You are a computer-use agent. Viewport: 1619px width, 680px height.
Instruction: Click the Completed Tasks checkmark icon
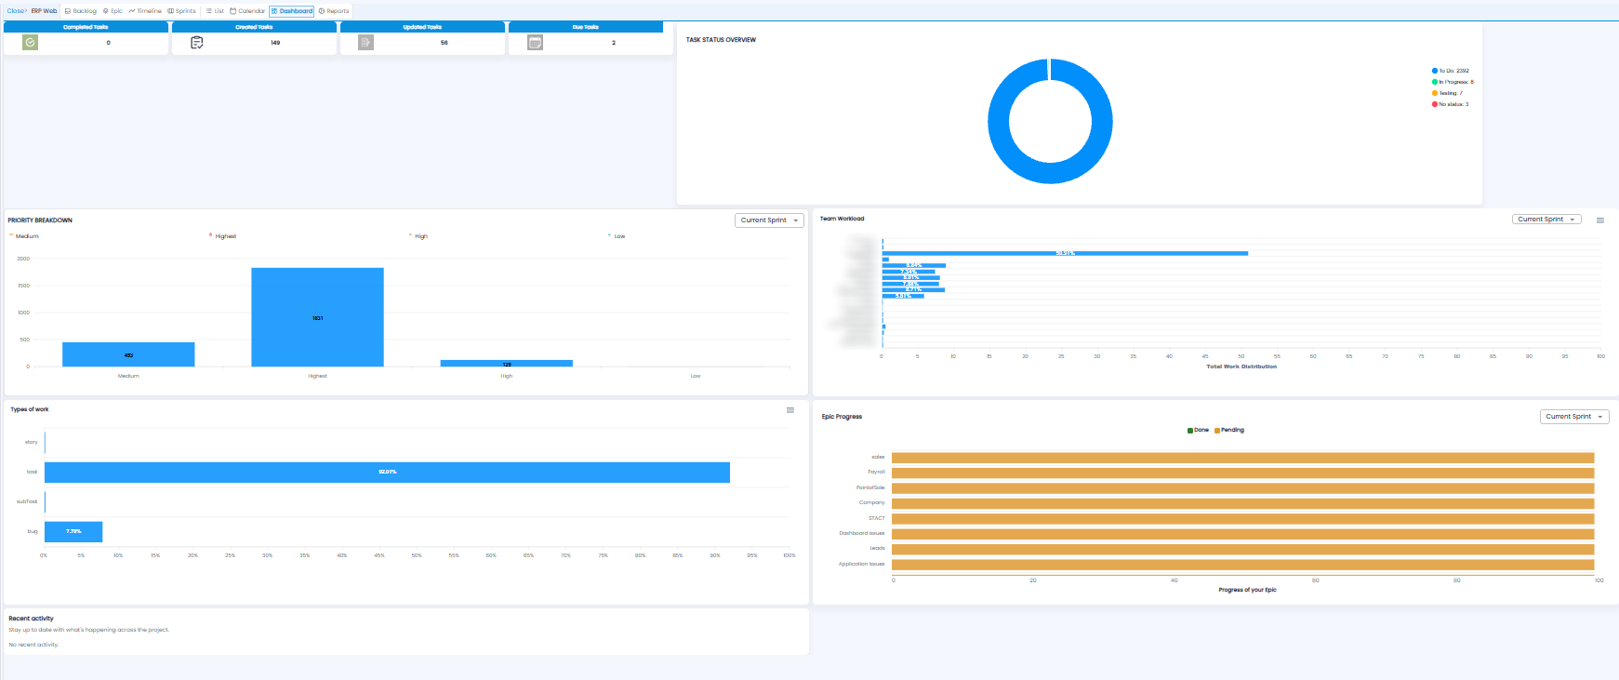(30, 43)
